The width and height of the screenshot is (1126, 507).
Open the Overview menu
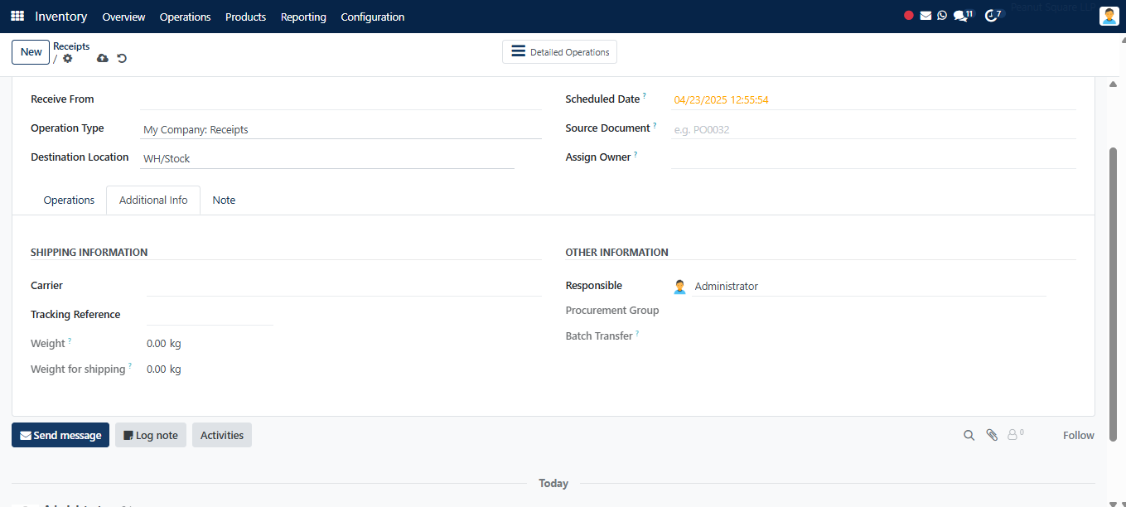click(x=123, y=17)
